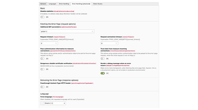Open the Static Routes tab

coord(98,4)
